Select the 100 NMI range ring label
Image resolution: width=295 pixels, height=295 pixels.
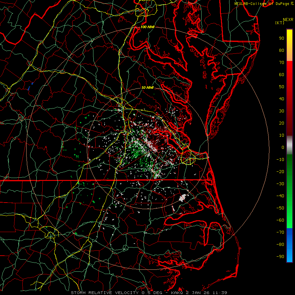click(147, 27)
